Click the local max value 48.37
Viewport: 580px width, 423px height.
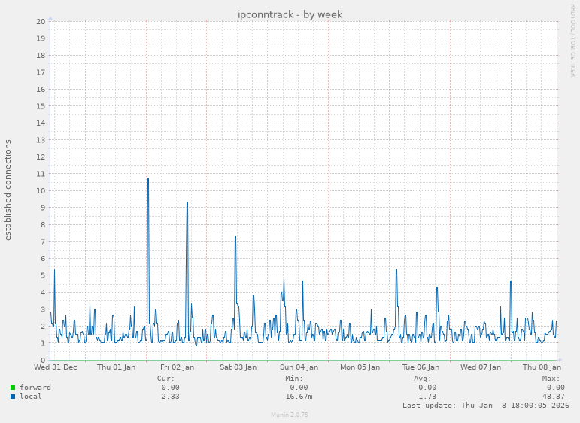[552, 397]
